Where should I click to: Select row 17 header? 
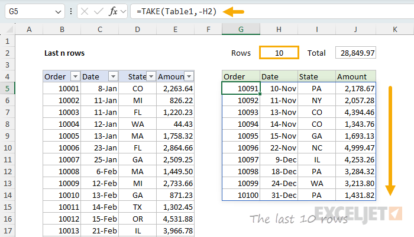pos(7,230)
